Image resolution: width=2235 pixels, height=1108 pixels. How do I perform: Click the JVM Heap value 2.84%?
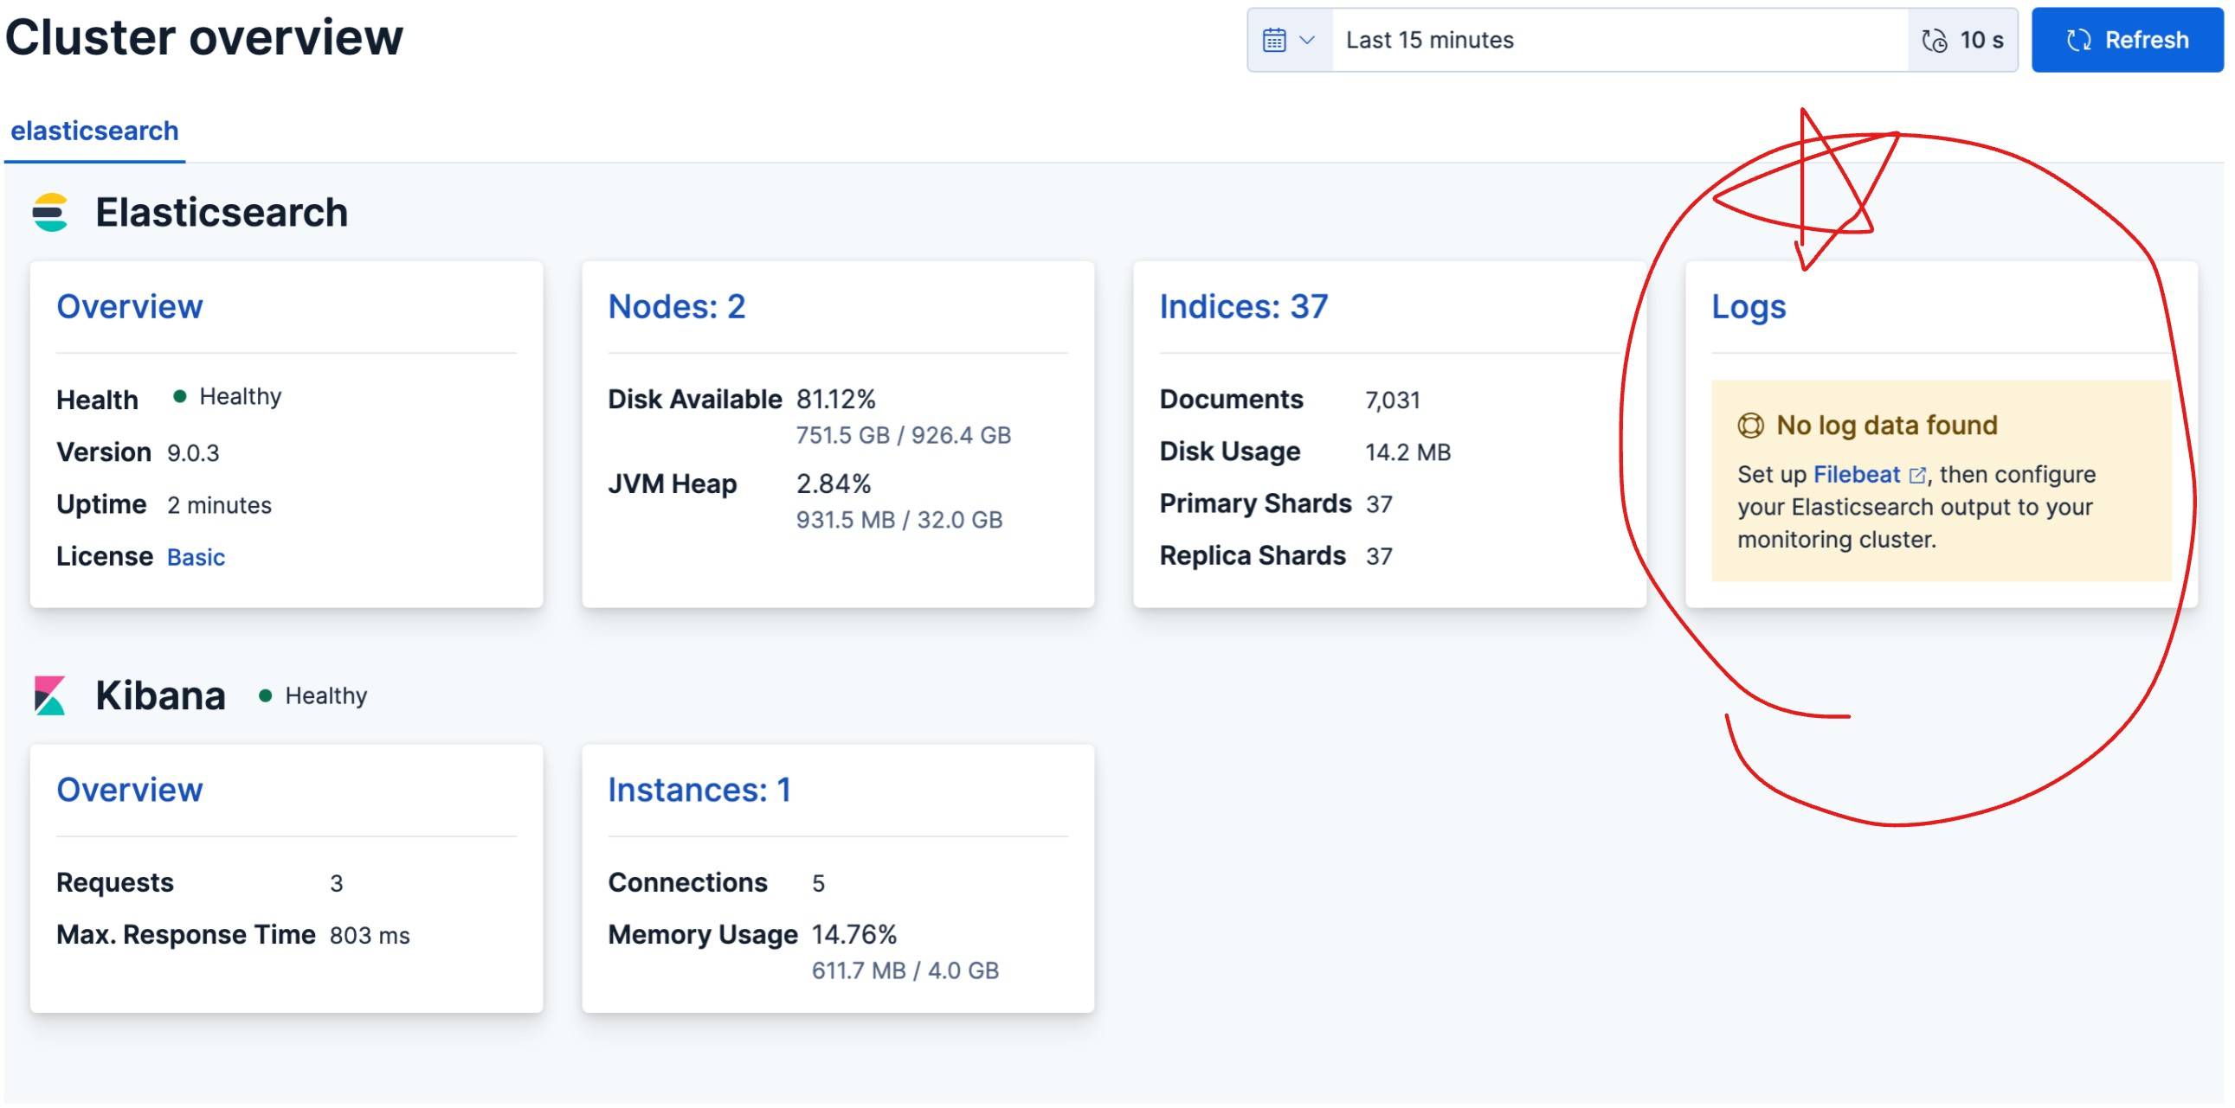point(833,484)
